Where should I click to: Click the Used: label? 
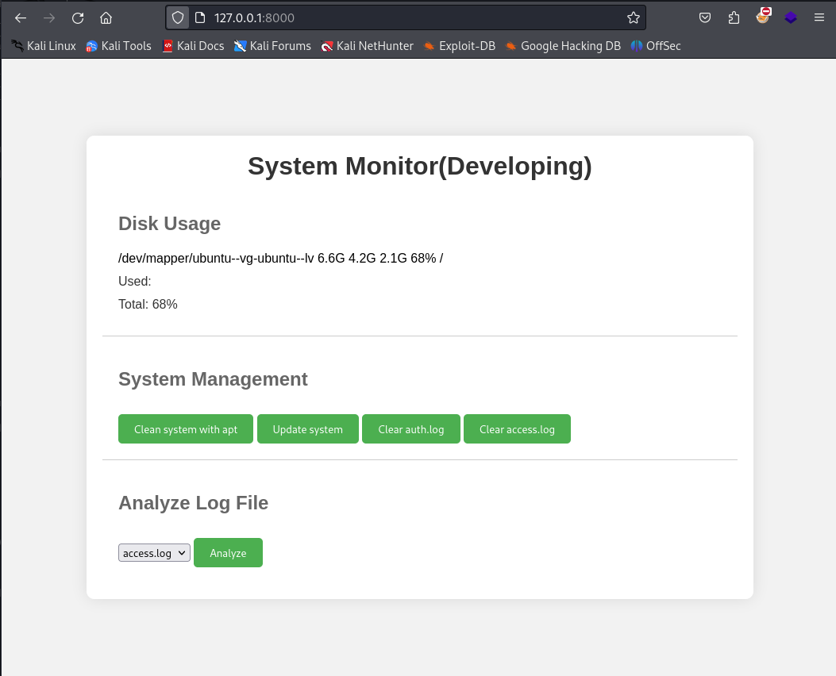click(x=135, y=281)
